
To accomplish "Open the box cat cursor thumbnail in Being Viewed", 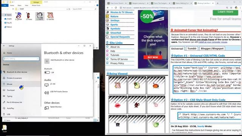I will (118, 85).
